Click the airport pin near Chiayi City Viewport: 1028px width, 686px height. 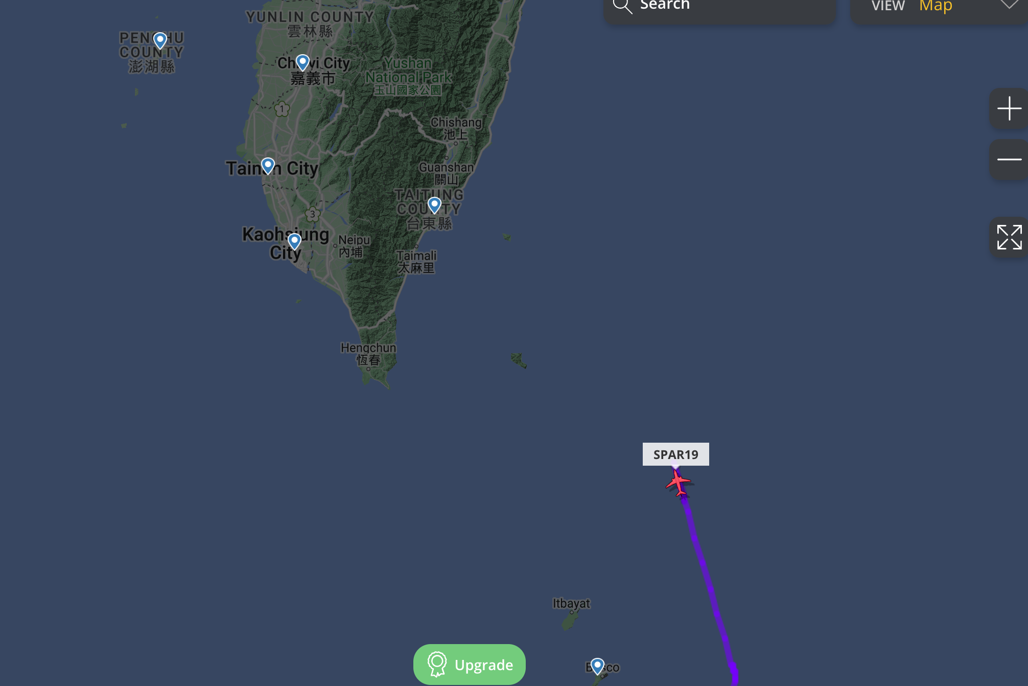[x=302, y=63]
